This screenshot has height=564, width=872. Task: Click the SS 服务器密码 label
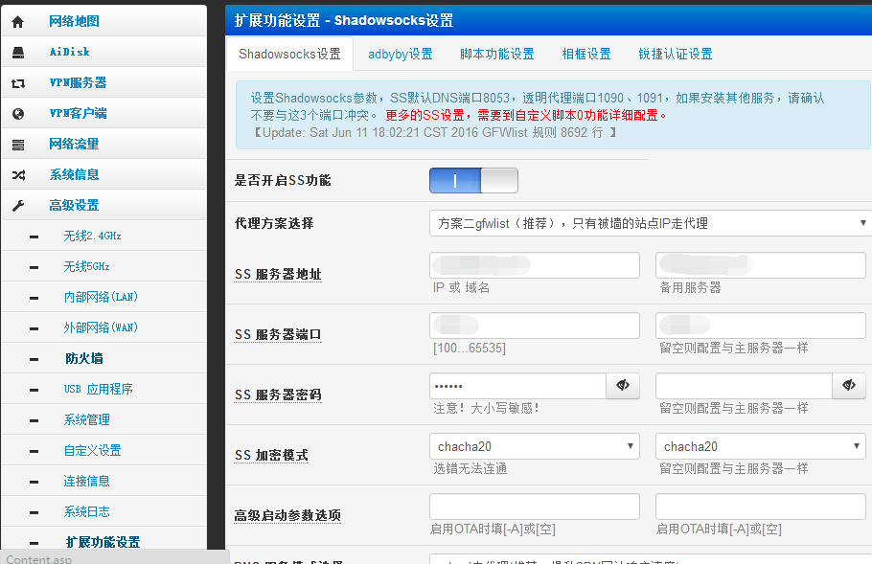278,395
